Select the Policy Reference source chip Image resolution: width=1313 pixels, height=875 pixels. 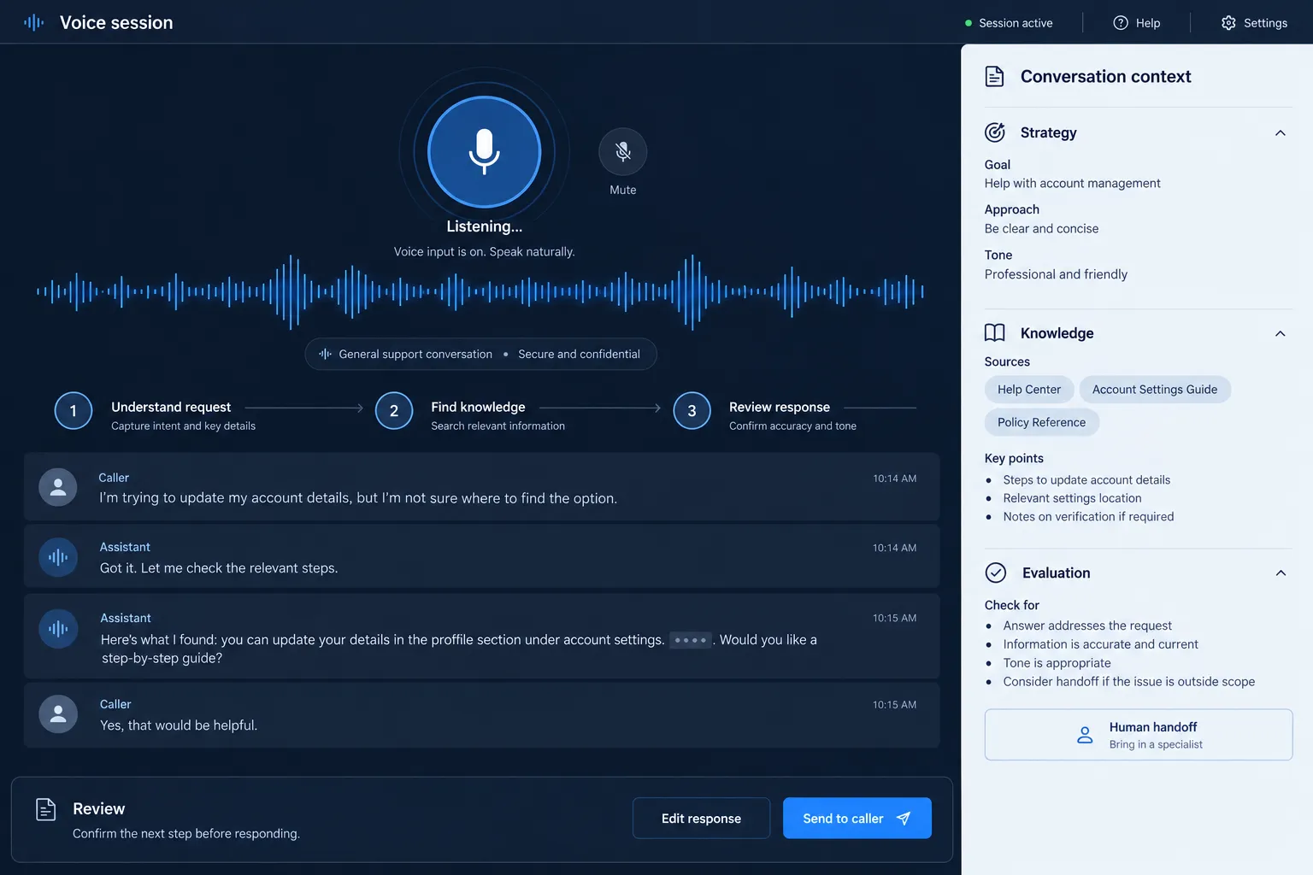(1042, 422)
